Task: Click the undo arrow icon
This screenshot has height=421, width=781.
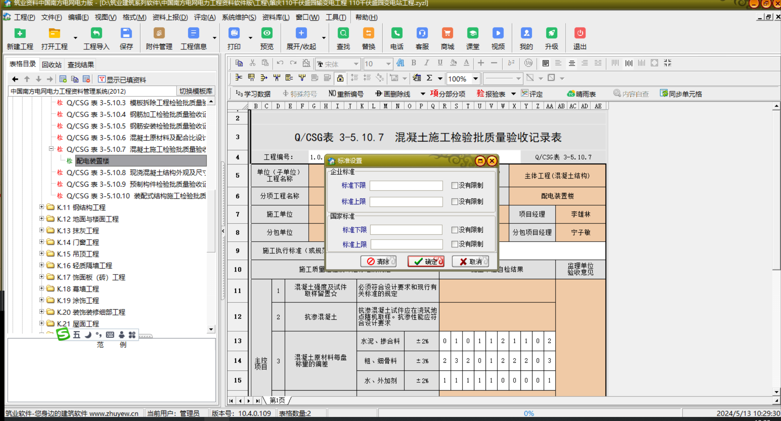Action: 280,63
